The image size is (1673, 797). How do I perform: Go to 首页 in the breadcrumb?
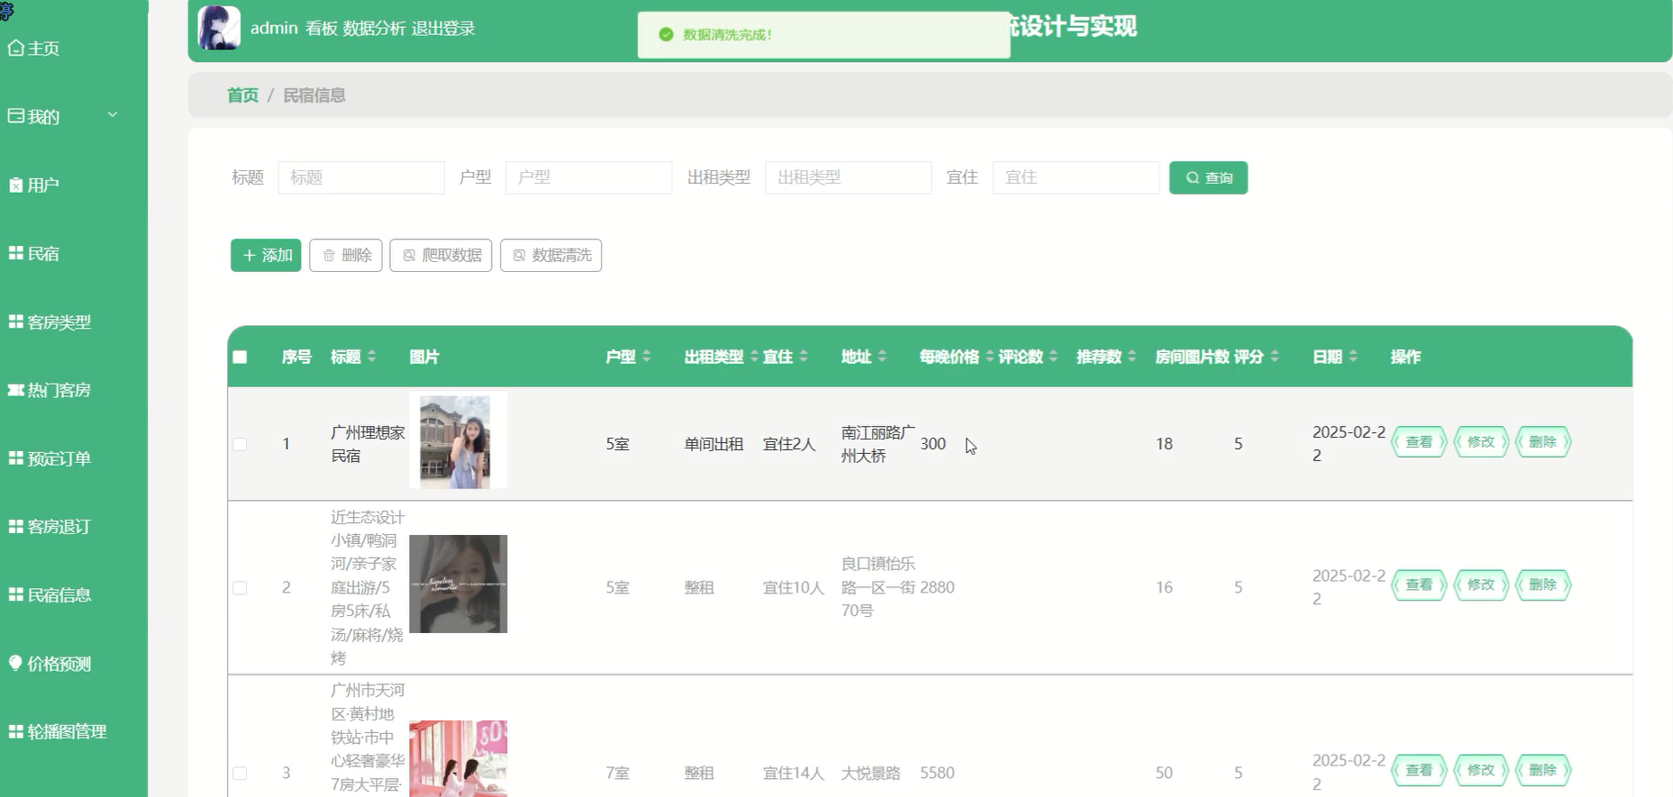tap(242, 95)
